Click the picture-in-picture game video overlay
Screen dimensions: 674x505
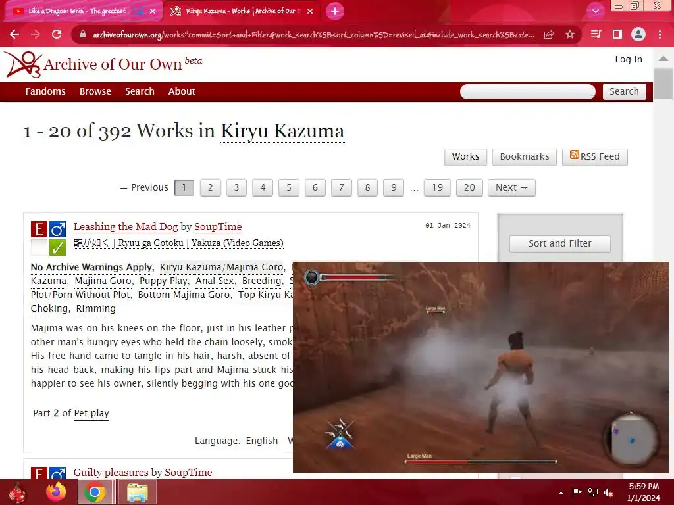point(480,368)
